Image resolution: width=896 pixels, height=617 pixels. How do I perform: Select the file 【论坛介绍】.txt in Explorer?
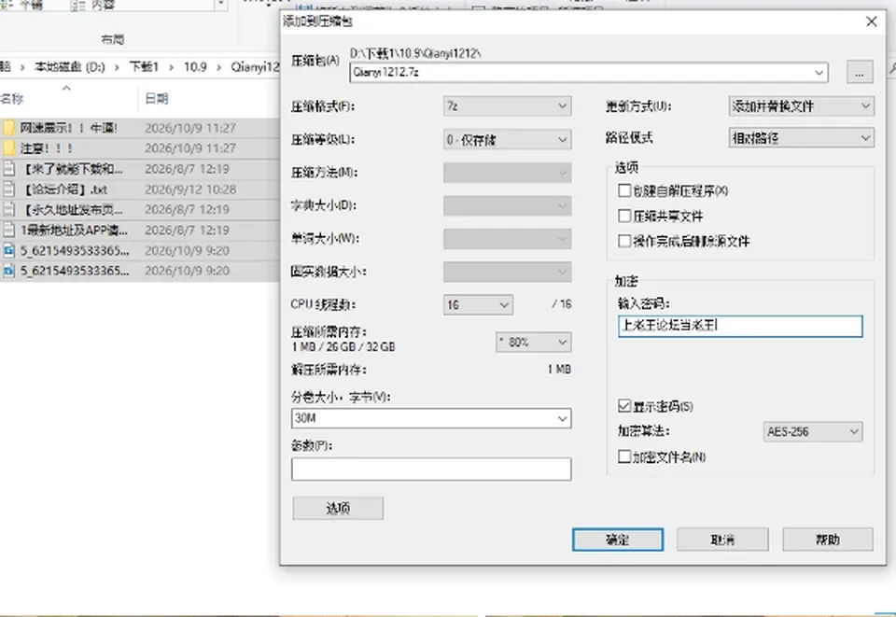(x=64, y=189)
